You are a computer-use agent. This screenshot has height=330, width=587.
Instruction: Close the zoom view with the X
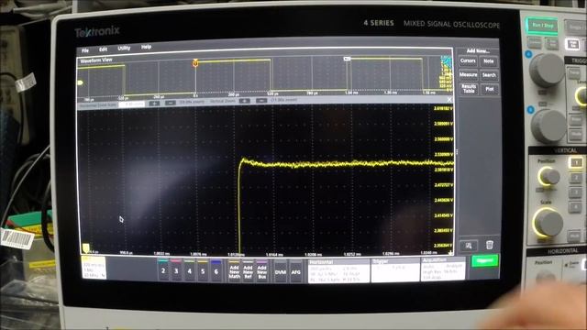449,100
